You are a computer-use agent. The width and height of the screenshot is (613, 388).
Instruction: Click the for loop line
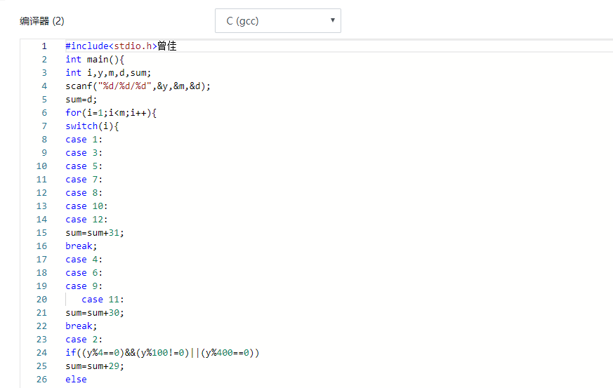pyautogui.click(x=110, y=113)
